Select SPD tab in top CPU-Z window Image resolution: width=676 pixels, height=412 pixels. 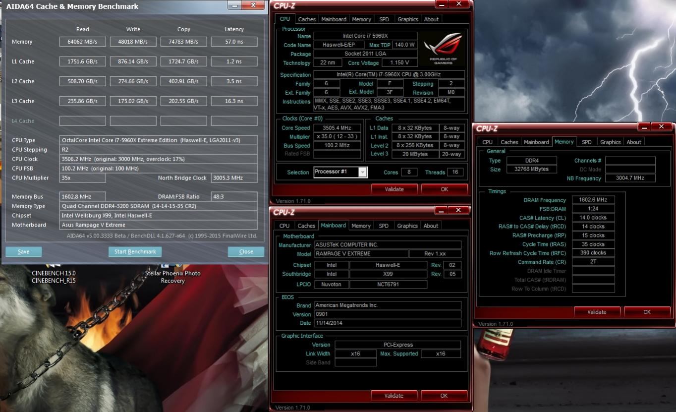[x=384, y=19]
